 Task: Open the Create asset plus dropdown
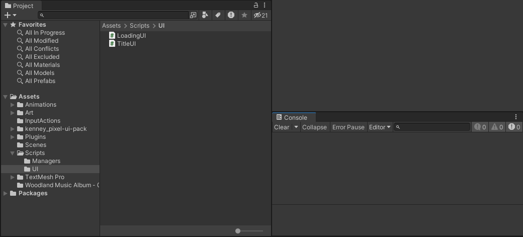pyautogui.click(x=11, y=15)
